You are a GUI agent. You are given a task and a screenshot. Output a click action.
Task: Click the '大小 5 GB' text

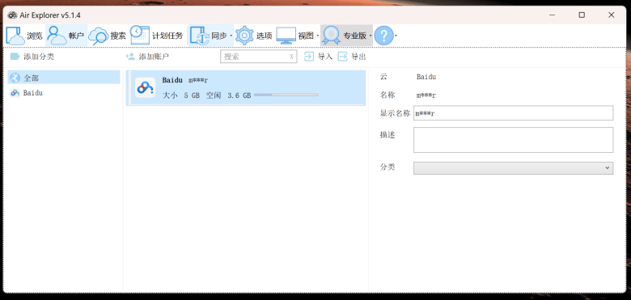(x=180, y=95)
